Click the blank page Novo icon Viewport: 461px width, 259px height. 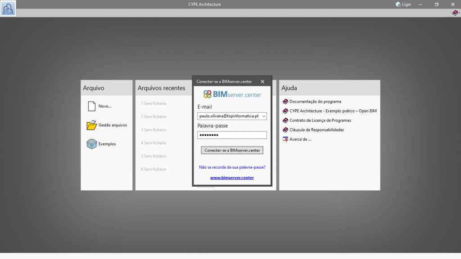(x=91, y=106)
